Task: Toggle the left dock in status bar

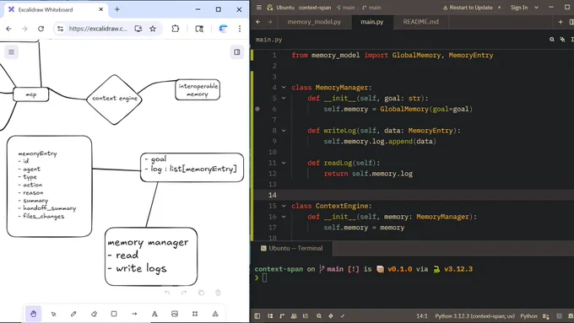Action: (x=257, y=316)
